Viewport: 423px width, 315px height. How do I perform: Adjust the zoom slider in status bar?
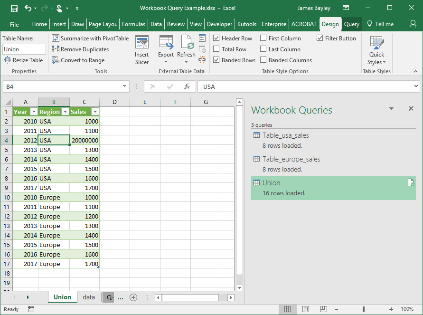(363, 309)
